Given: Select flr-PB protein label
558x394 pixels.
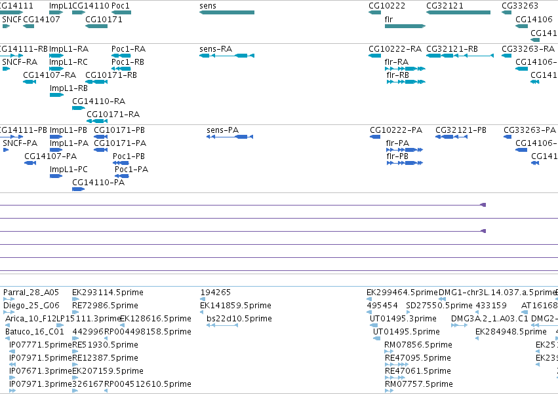Looking at the screenshot, I should click(x=397, y=156).
